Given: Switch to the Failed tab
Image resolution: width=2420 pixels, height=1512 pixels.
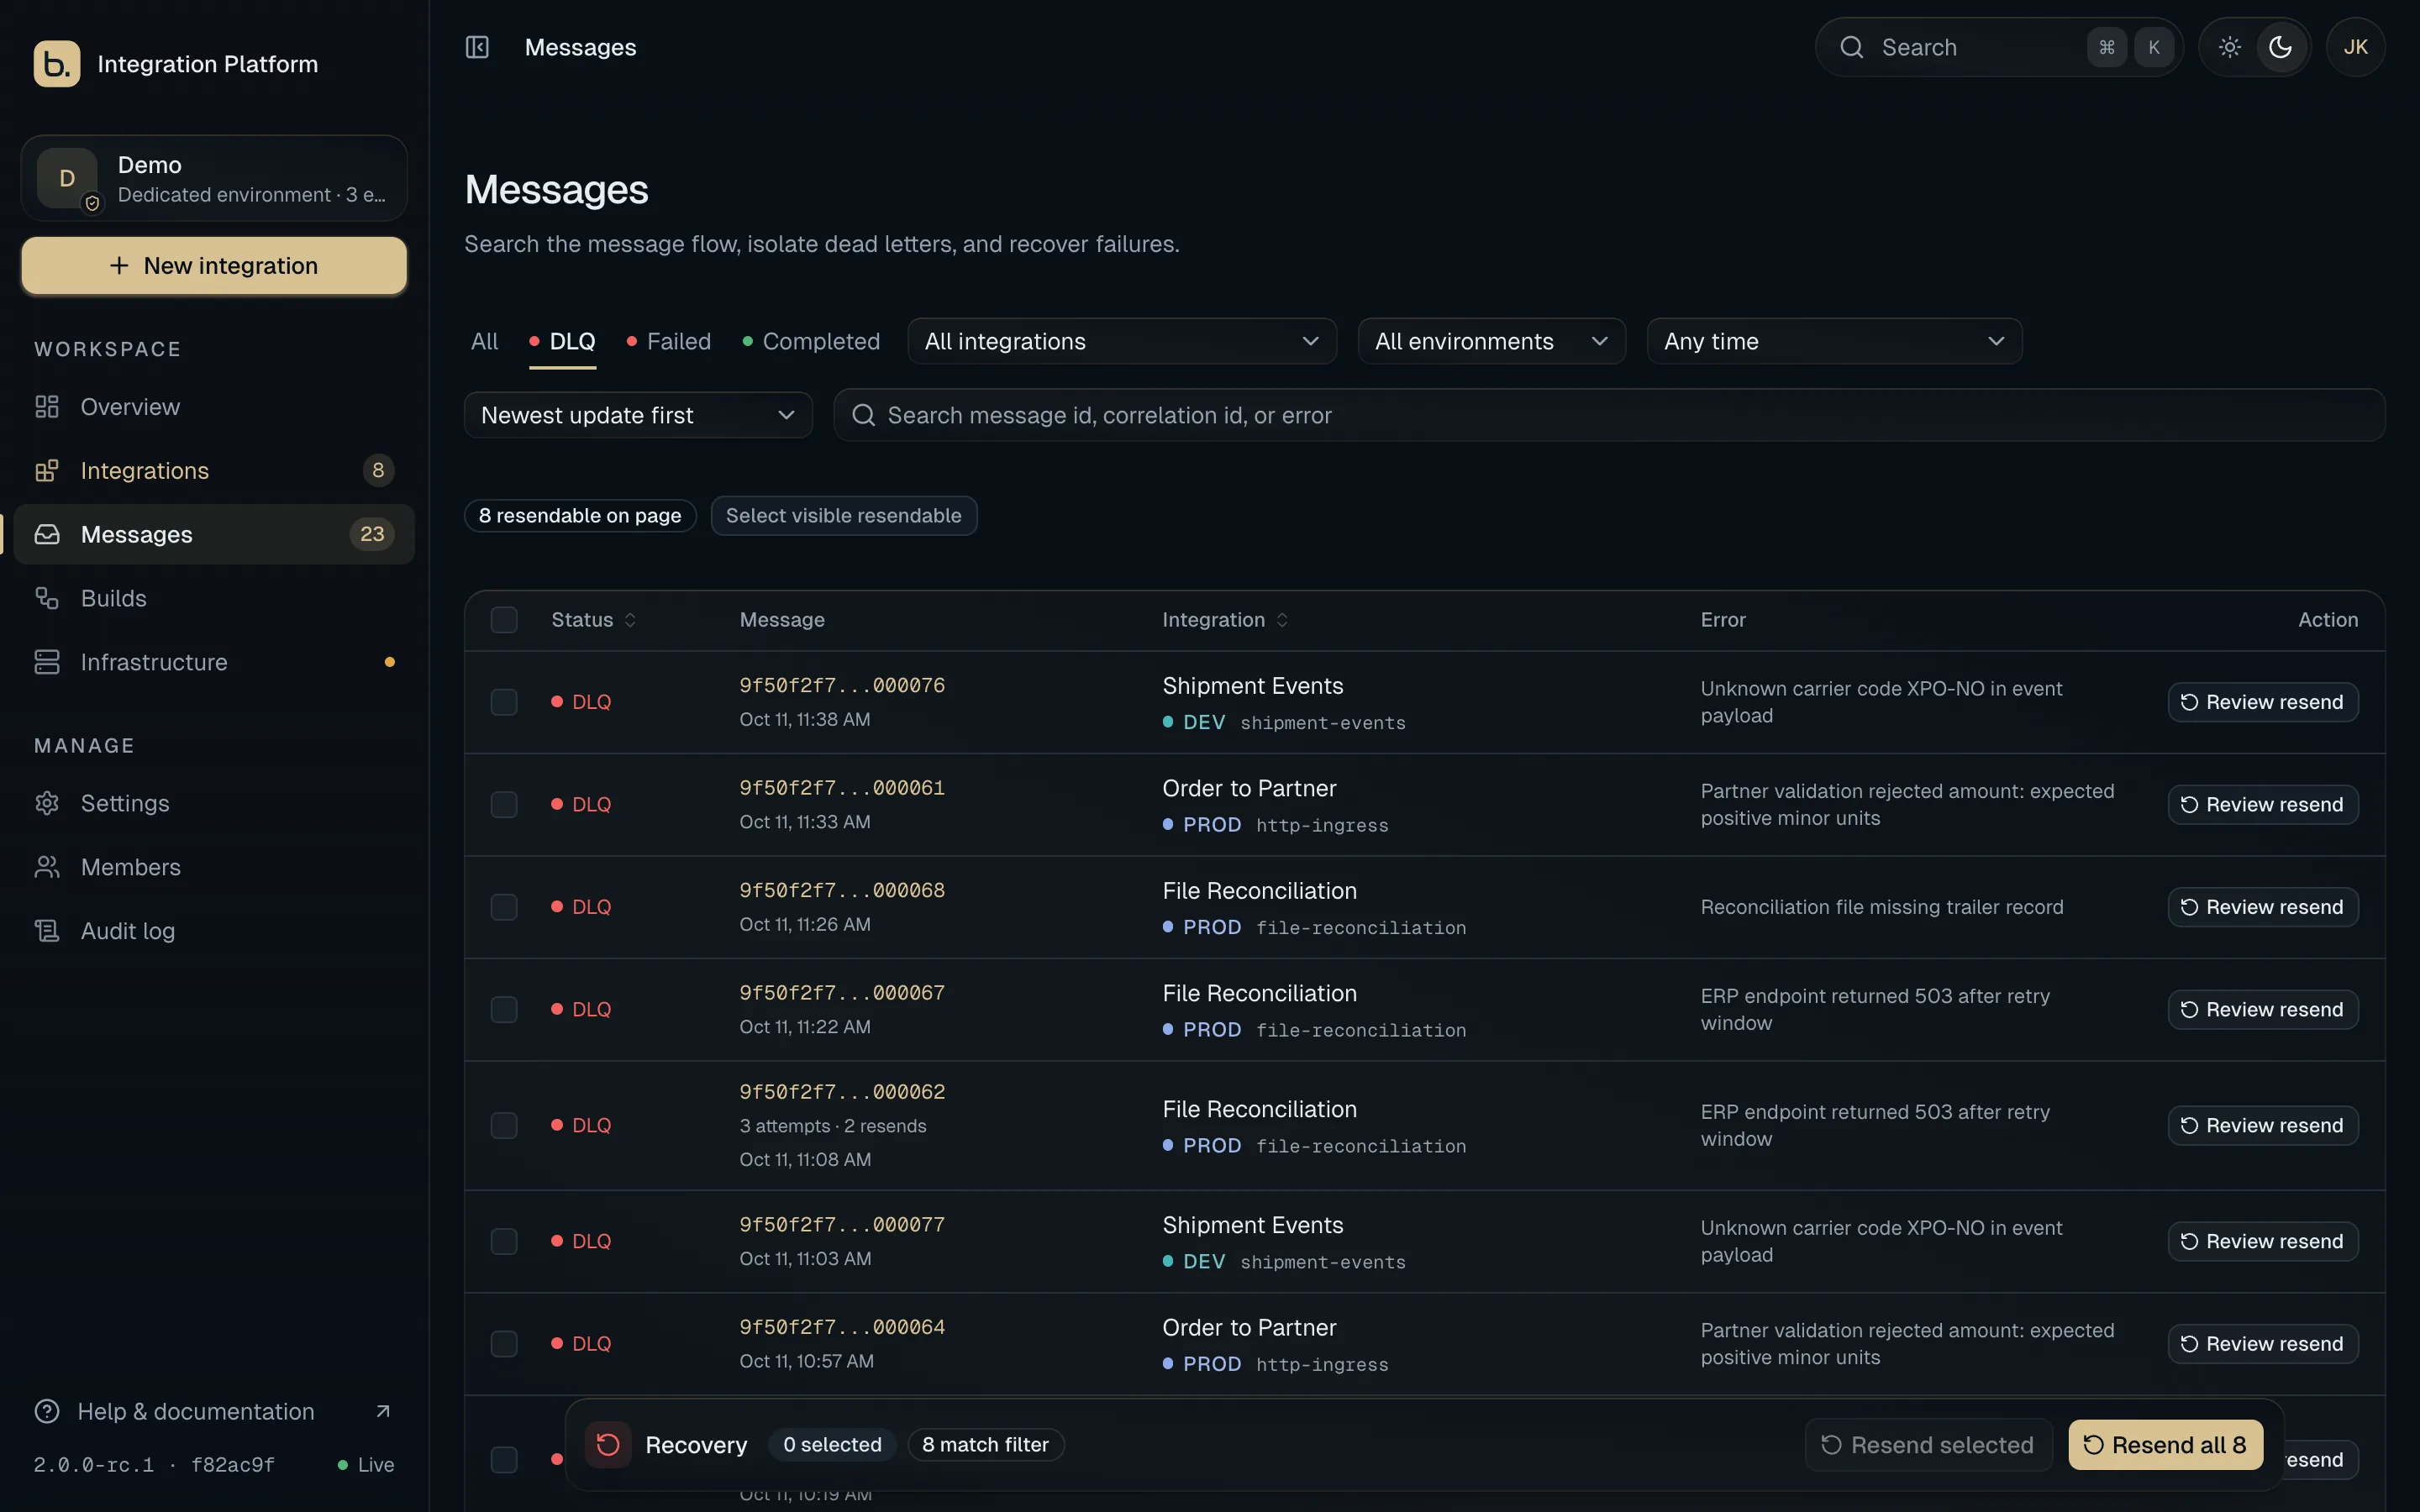Looking at the screenshot, I should tap(669, 341).
